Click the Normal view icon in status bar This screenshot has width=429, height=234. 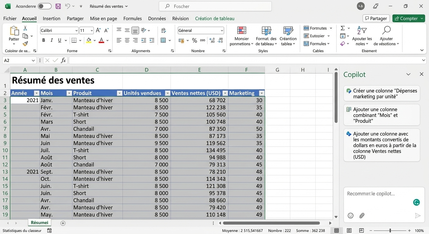[337, 231]
